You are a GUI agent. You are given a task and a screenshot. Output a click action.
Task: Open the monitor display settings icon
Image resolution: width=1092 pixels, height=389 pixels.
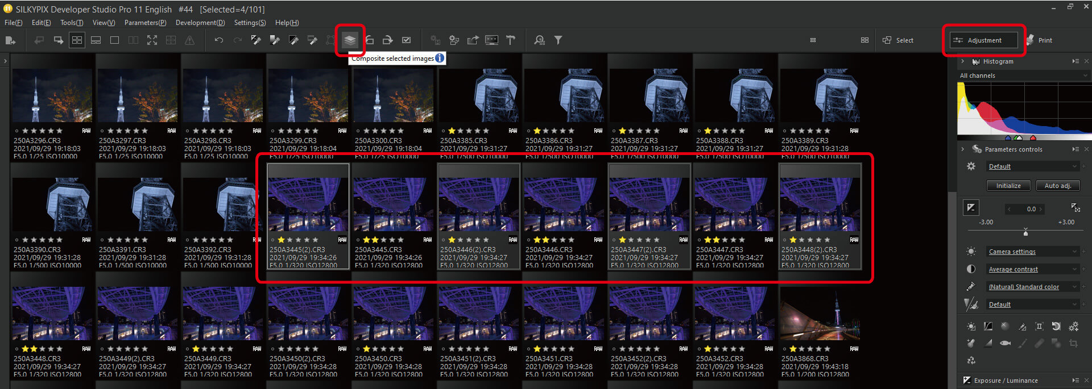pos(491,40)
